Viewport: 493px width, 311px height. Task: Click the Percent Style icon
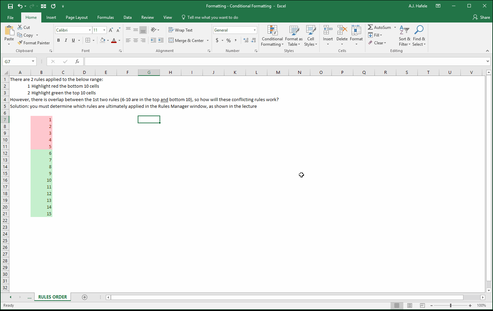tap(228, 40)
